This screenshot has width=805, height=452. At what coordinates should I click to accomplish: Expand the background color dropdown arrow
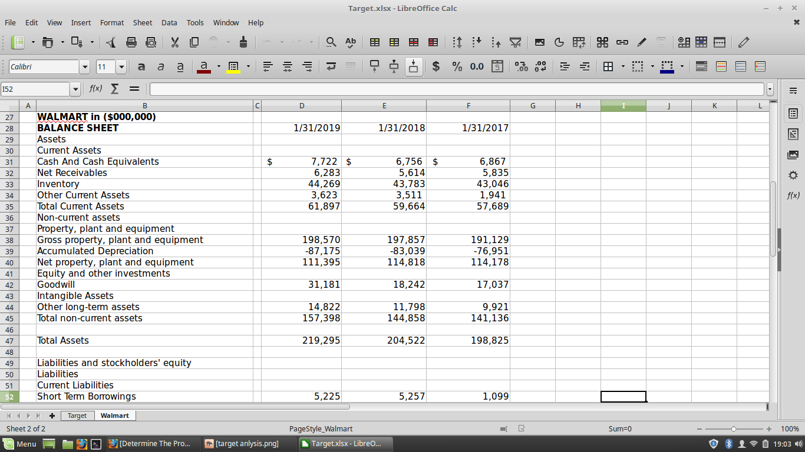pos(248,67)
